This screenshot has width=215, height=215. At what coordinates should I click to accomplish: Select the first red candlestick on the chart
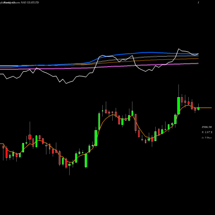pos(3,147)
